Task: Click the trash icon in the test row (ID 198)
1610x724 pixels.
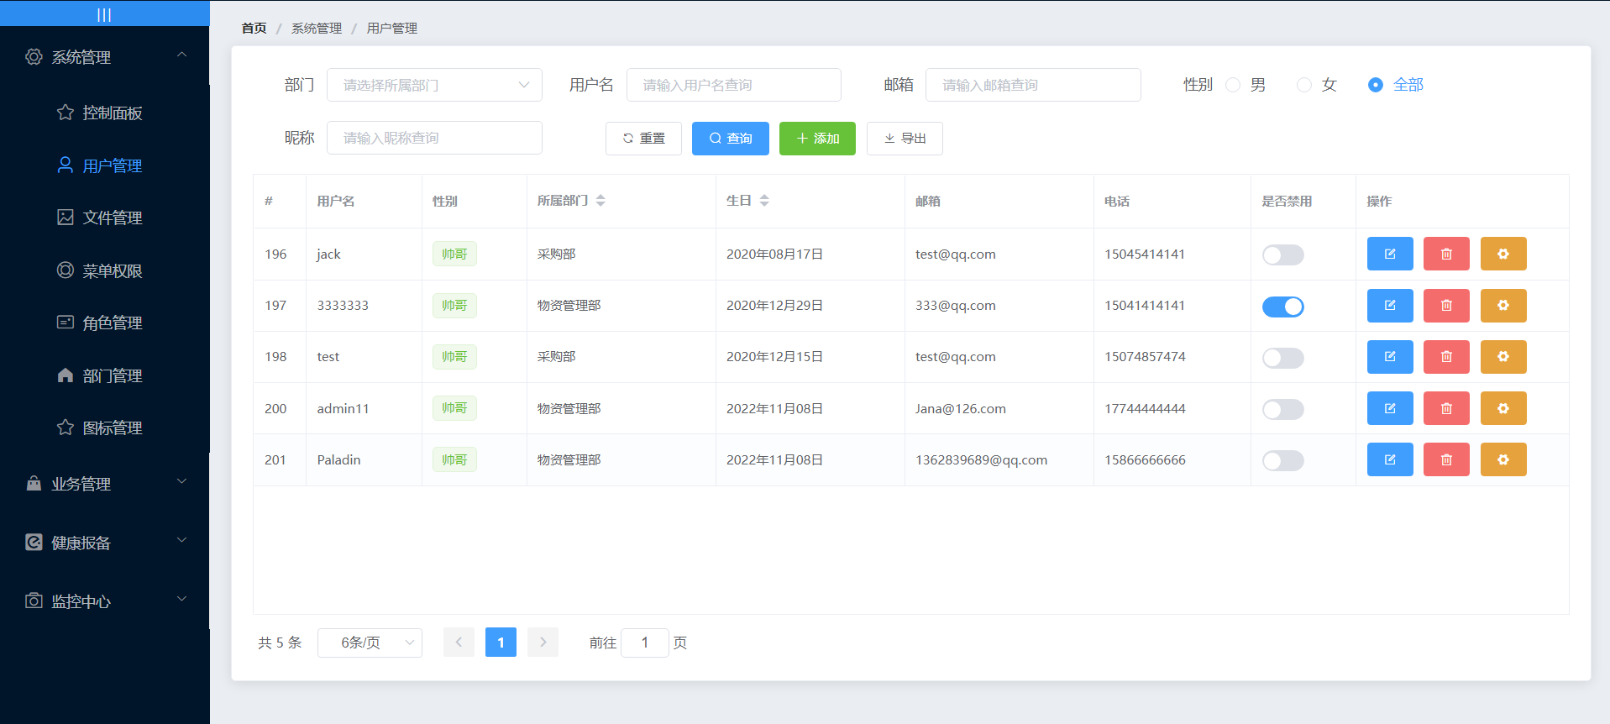Action: pos(1446,357)
